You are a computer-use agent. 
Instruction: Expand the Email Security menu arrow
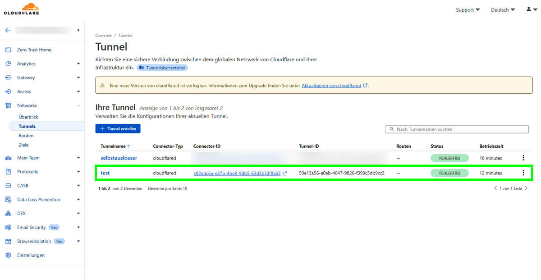(x=78, y=227)
